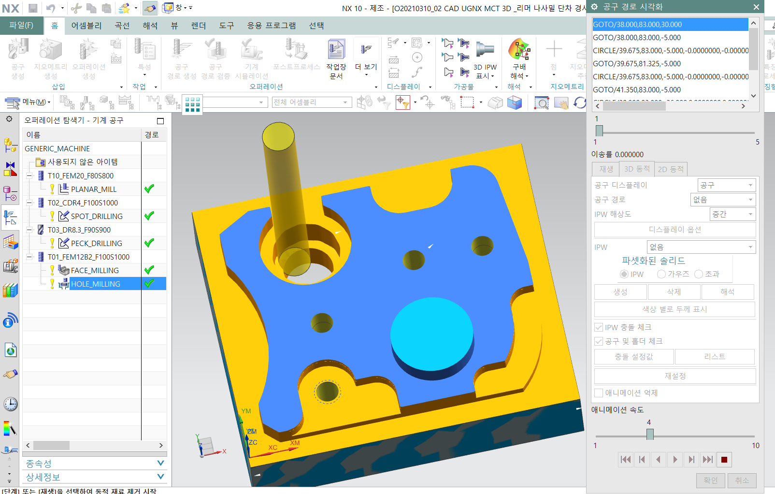Open the 파일(F) menu
Screen dimensions: 775x494
(x=21, y=25)
